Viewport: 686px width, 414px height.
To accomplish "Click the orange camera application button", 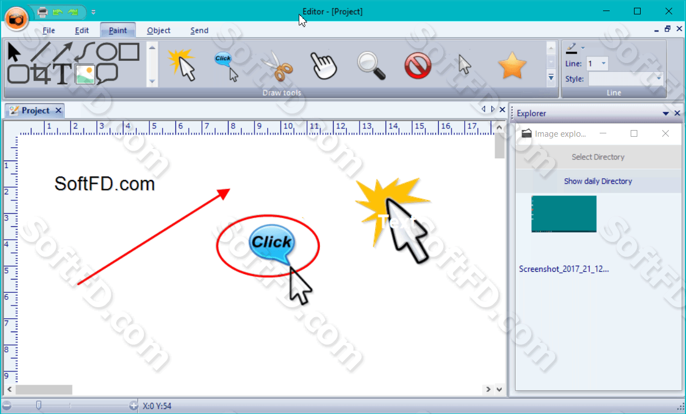I will [x=17, y=18].
